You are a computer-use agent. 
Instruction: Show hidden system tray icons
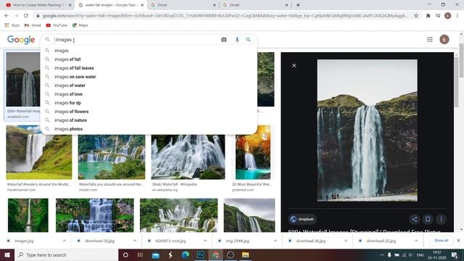point(382,254)
